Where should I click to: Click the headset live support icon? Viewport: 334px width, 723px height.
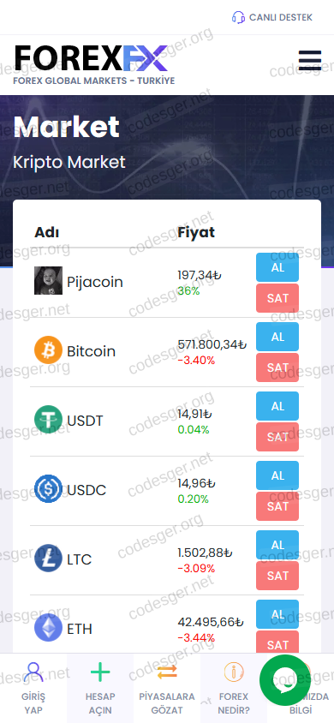click(238, 17)
